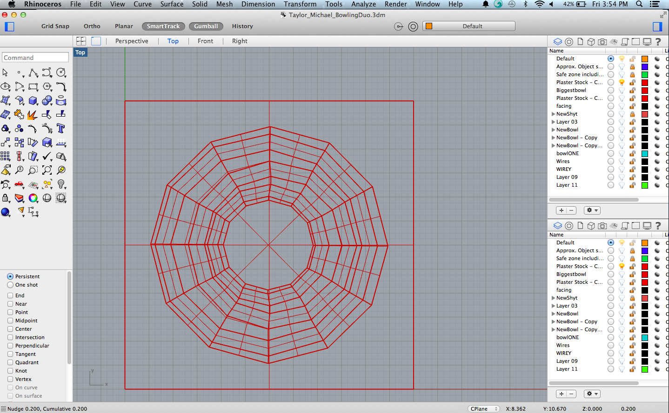This screenshot has width=669, height=413.
Task: Click the red car Render tool
Action: coord(19,184)
